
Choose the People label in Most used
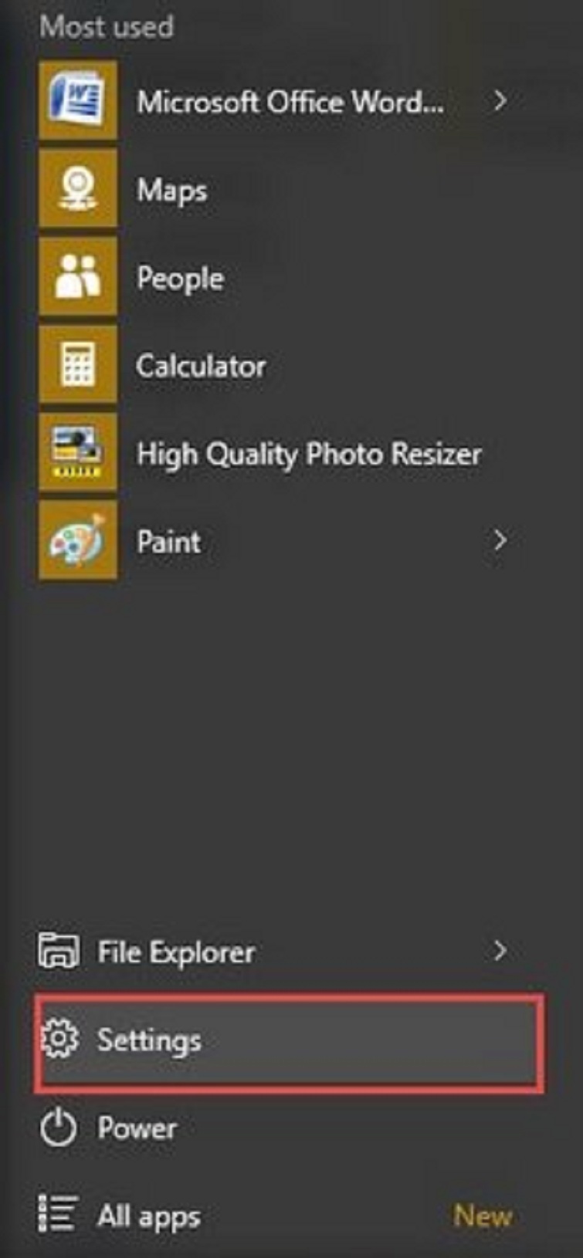[x=180, y=279]
